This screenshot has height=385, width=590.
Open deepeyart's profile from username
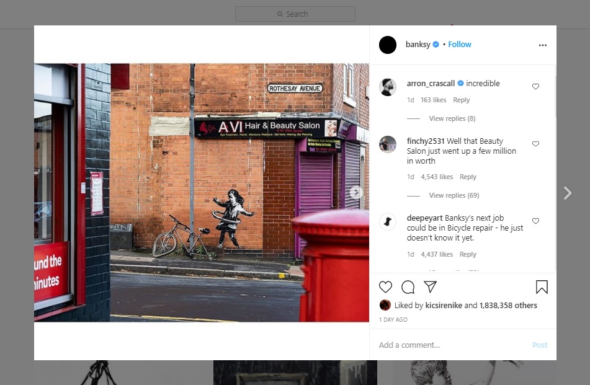(424, 218)
